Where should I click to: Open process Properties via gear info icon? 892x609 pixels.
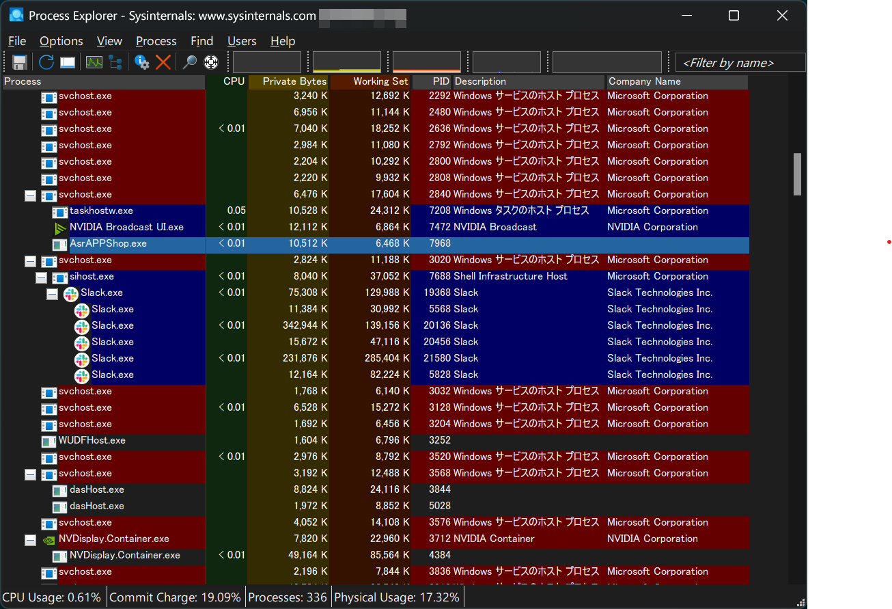142,62
